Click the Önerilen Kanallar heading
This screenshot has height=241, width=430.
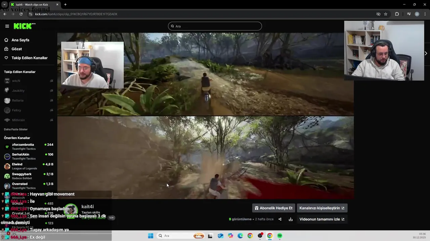click(17, 138)
